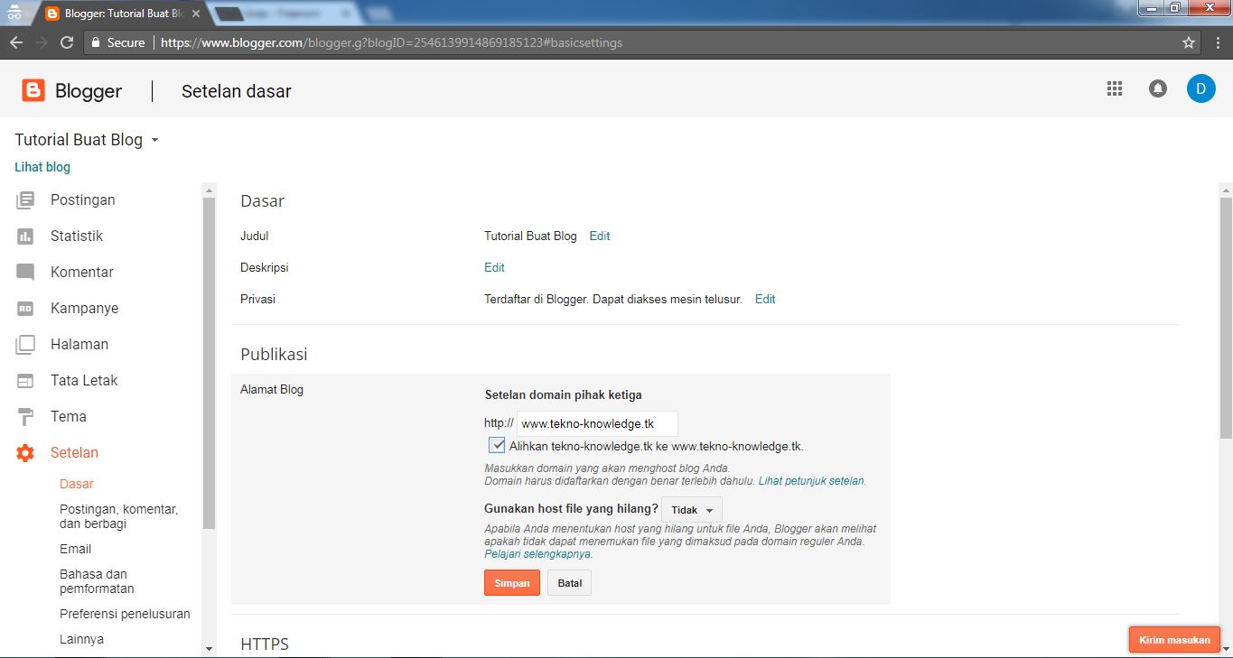
Task: Click the Secure padlock icon
Action: pyautogui.click(x=96, y=42)
